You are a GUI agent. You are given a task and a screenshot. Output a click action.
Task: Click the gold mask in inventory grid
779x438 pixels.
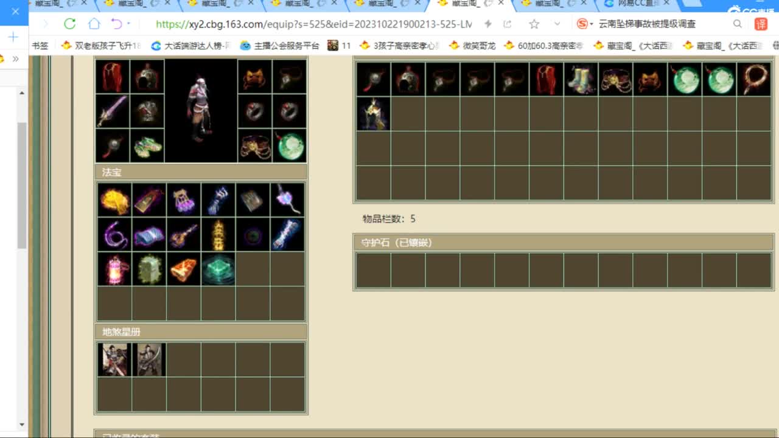pos(651,79)
